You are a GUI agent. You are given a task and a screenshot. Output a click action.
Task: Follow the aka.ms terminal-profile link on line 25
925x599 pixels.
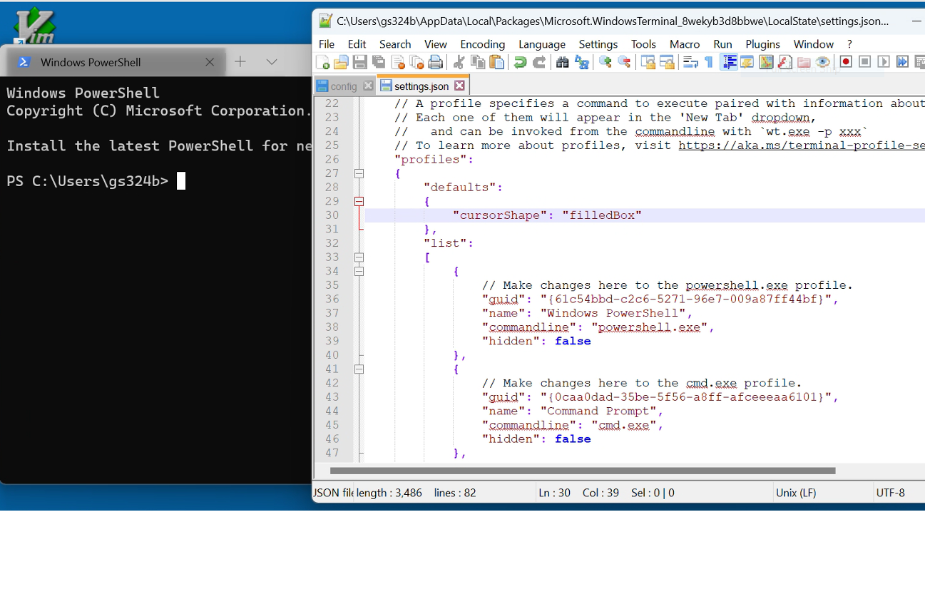(801, 145)
